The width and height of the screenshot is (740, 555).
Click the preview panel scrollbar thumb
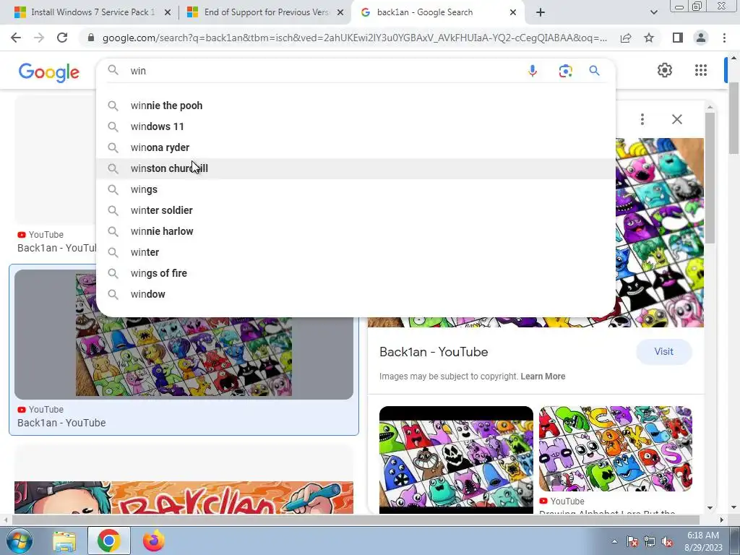point(710,178)
